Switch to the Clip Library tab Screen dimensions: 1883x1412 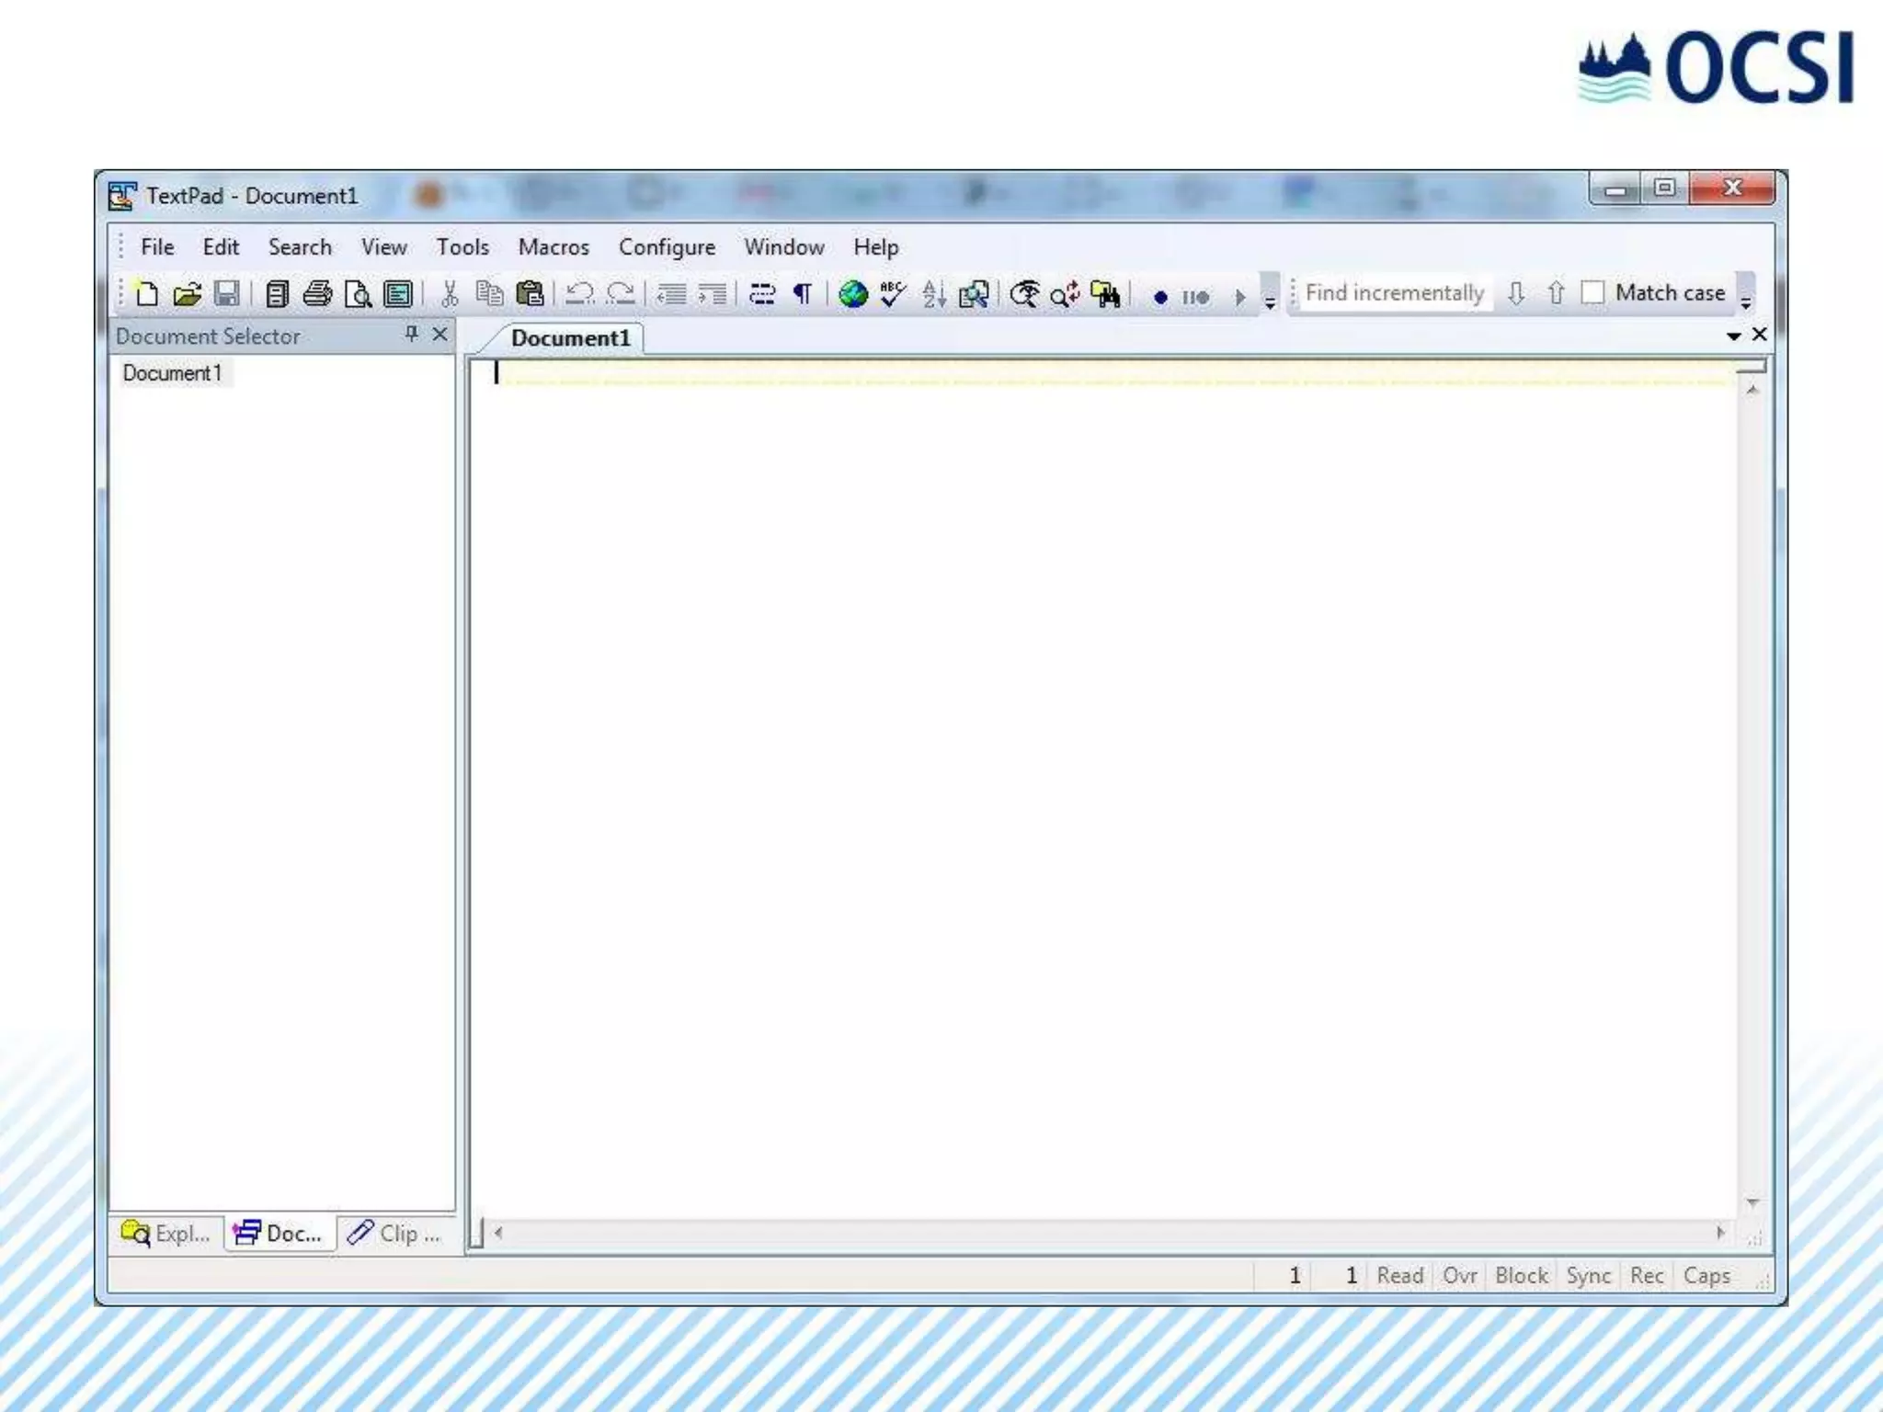click(395, 1233)
